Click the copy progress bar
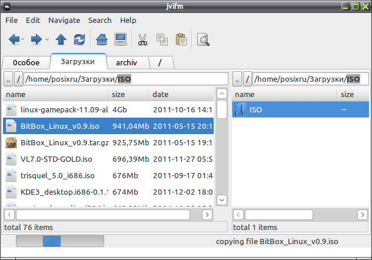Screen dimensions: 372x260 (60, 241)
